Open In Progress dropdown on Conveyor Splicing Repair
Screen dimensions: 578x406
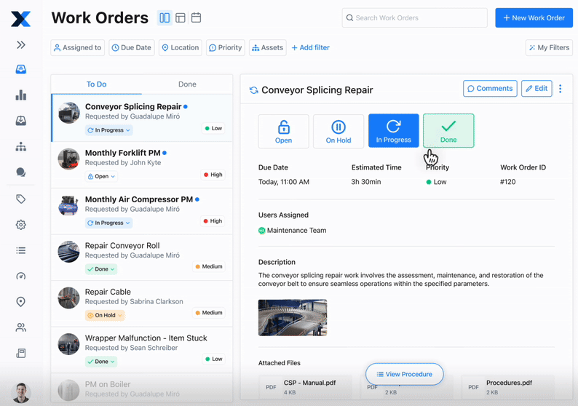pos(109,130)
